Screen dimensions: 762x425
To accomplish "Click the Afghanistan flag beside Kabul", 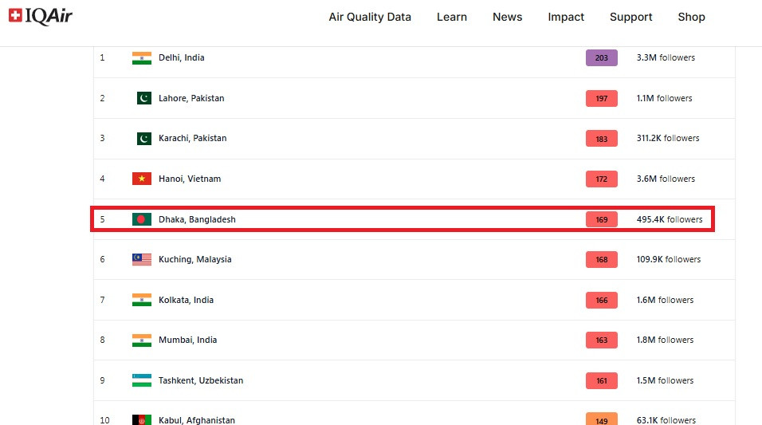I will (141, 419).
